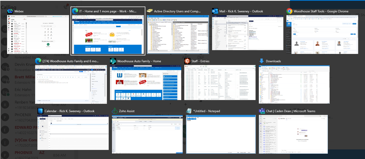Image resolution: width=365 pixels, height=159 pixels.
Task: Click the title 'Calendar - Rick K. Sweeney - Outlook'
Action: [x=70, y=111]
